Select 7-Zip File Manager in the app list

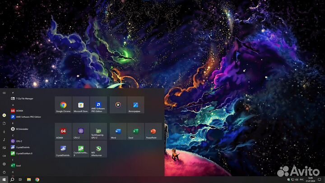click(x=25, y=98)
